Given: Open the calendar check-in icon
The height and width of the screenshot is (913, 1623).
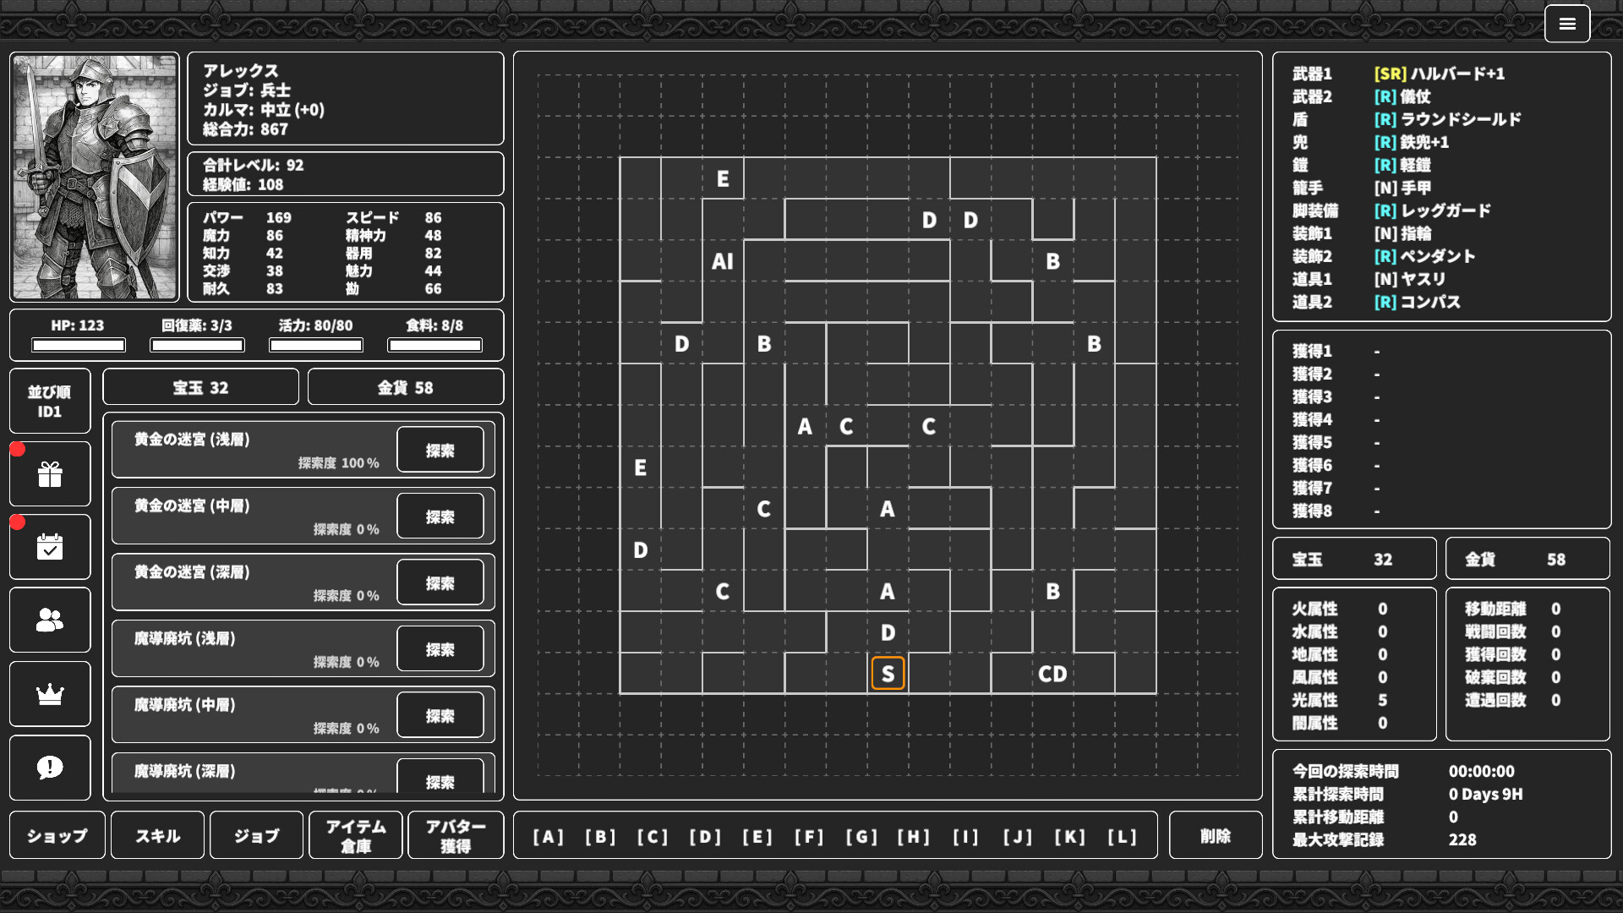Looking at the screenshot, I should point(50,547).
